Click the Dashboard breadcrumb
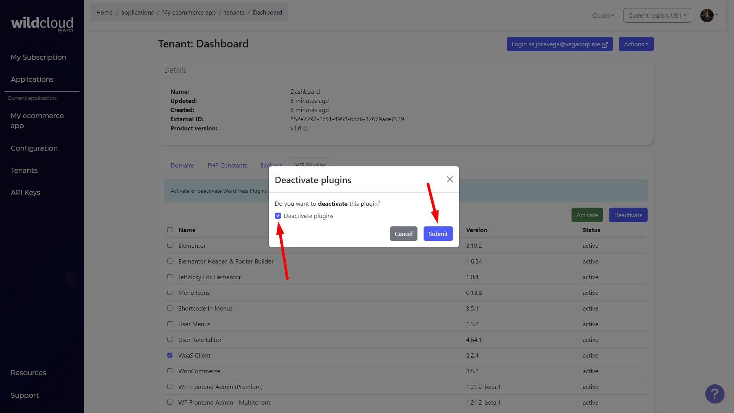 (267, 12)
